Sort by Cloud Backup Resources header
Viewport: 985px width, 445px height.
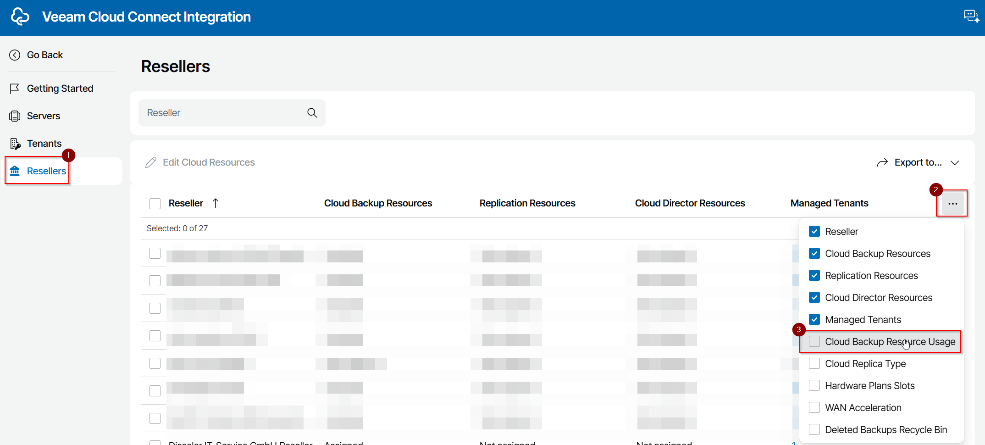[x=378, y=203]
